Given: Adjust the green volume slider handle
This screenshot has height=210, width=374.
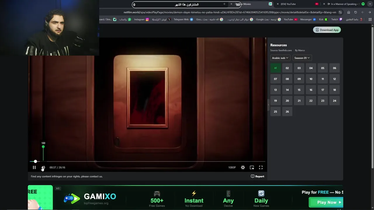Looking at the screenshot, I should pyautogui.click(x=43, y=147).
